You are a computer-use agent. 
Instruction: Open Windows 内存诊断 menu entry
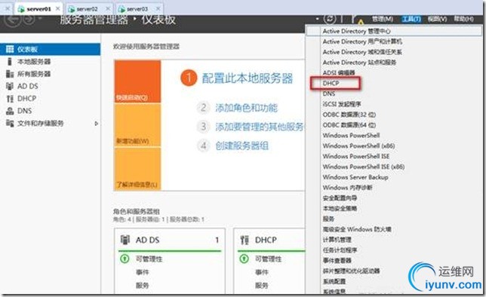coord(394,188)
